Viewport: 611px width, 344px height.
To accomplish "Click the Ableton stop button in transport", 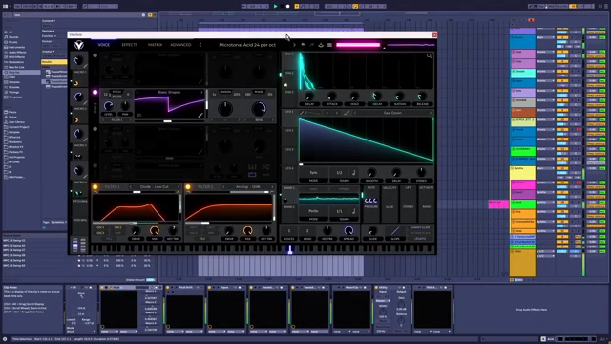I will (282, 7).
